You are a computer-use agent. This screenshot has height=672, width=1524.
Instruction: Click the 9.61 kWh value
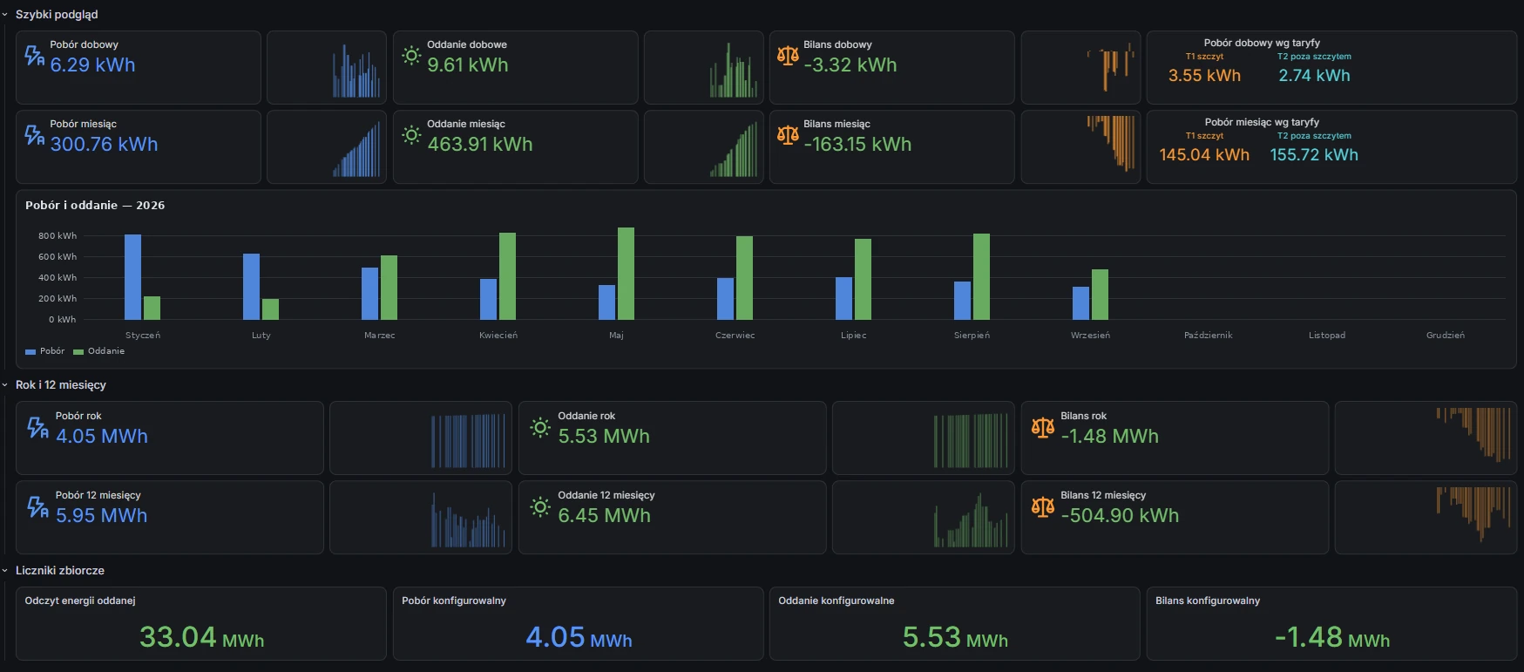coord(468,65)
